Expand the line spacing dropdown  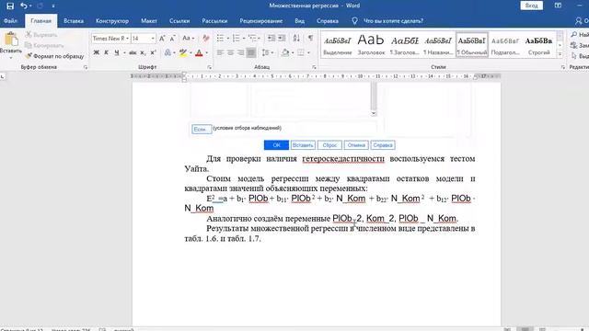pos(272,53)
